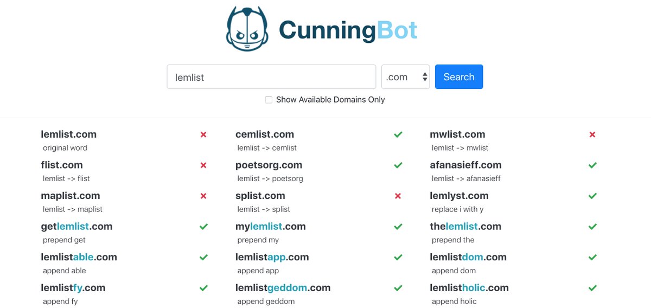
Task: Click the 'lemlist -> afanasieff' description
Action: 466,178
